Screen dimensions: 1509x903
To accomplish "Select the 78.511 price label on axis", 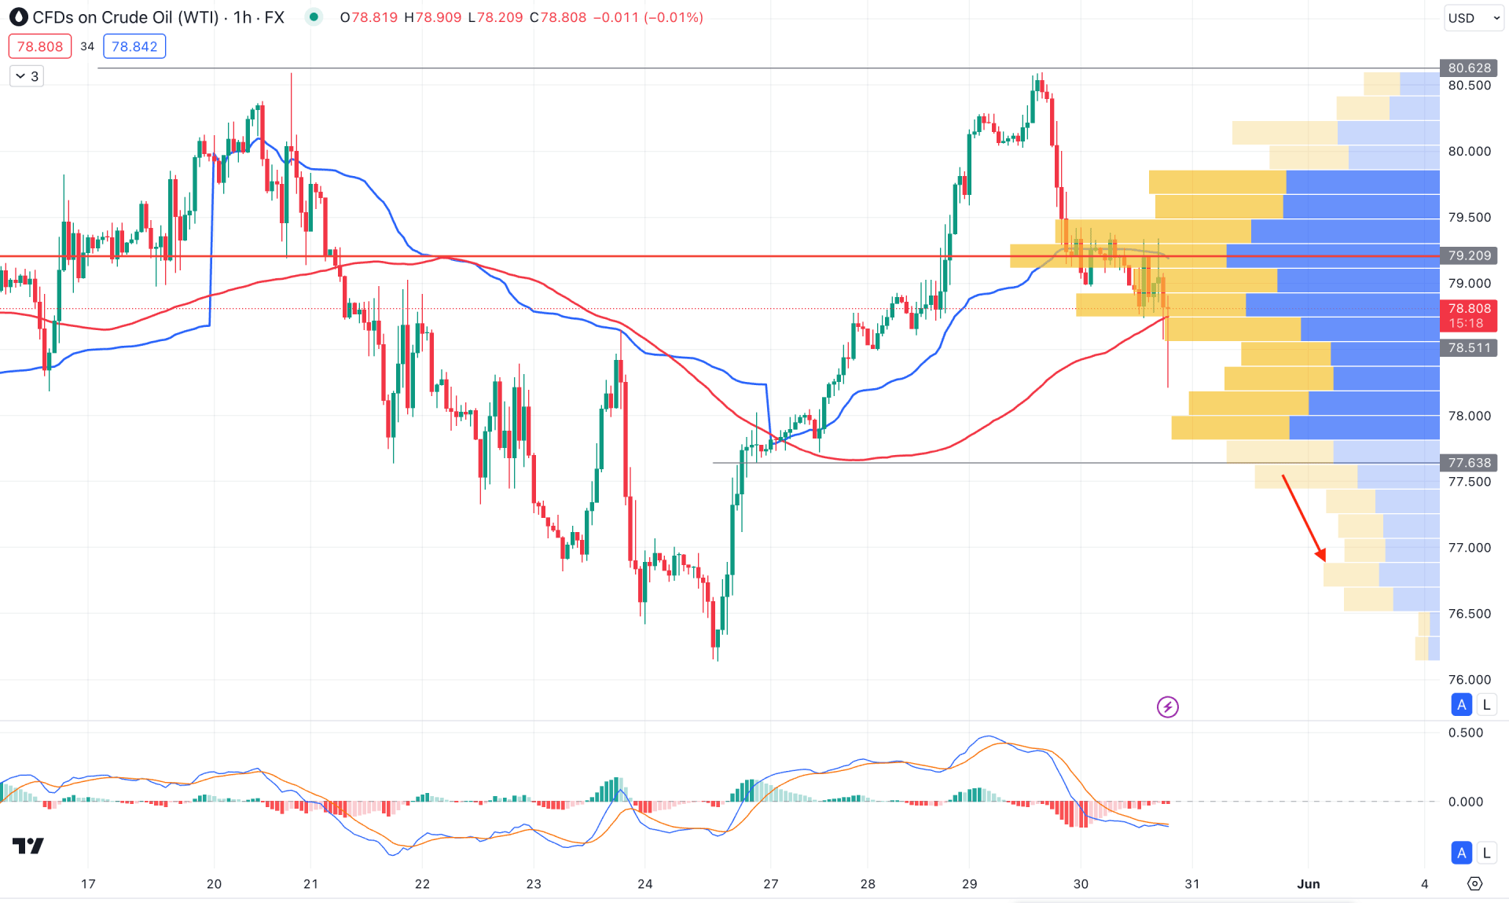I will coord(1469,347).
